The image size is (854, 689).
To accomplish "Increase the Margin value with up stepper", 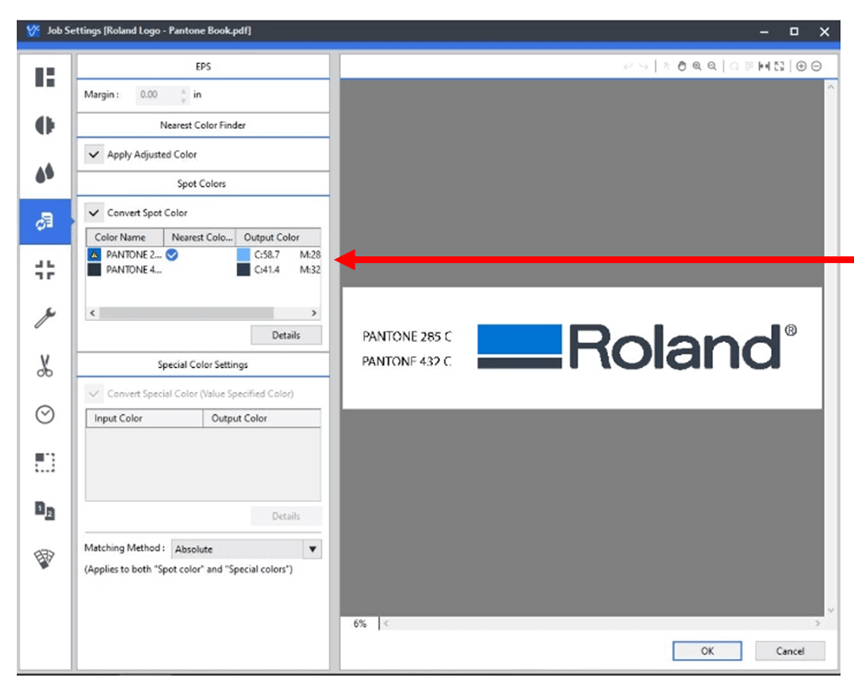I will coord(184,91).
